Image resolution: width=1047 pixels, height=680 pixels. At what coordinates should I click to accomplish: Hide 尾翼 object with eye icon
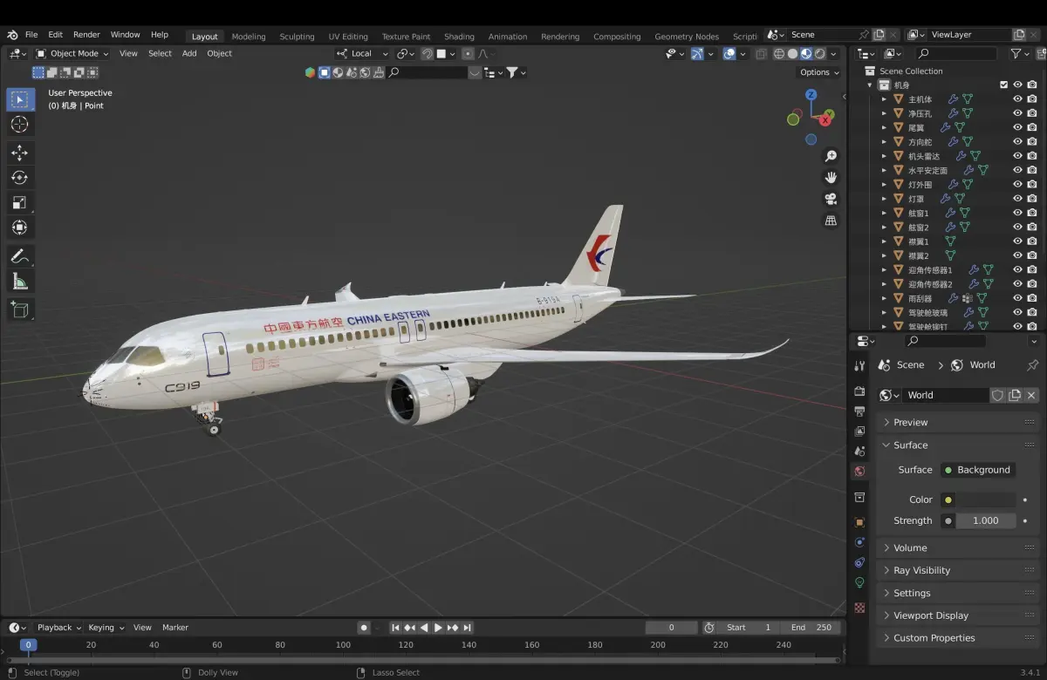[1017, 127]
